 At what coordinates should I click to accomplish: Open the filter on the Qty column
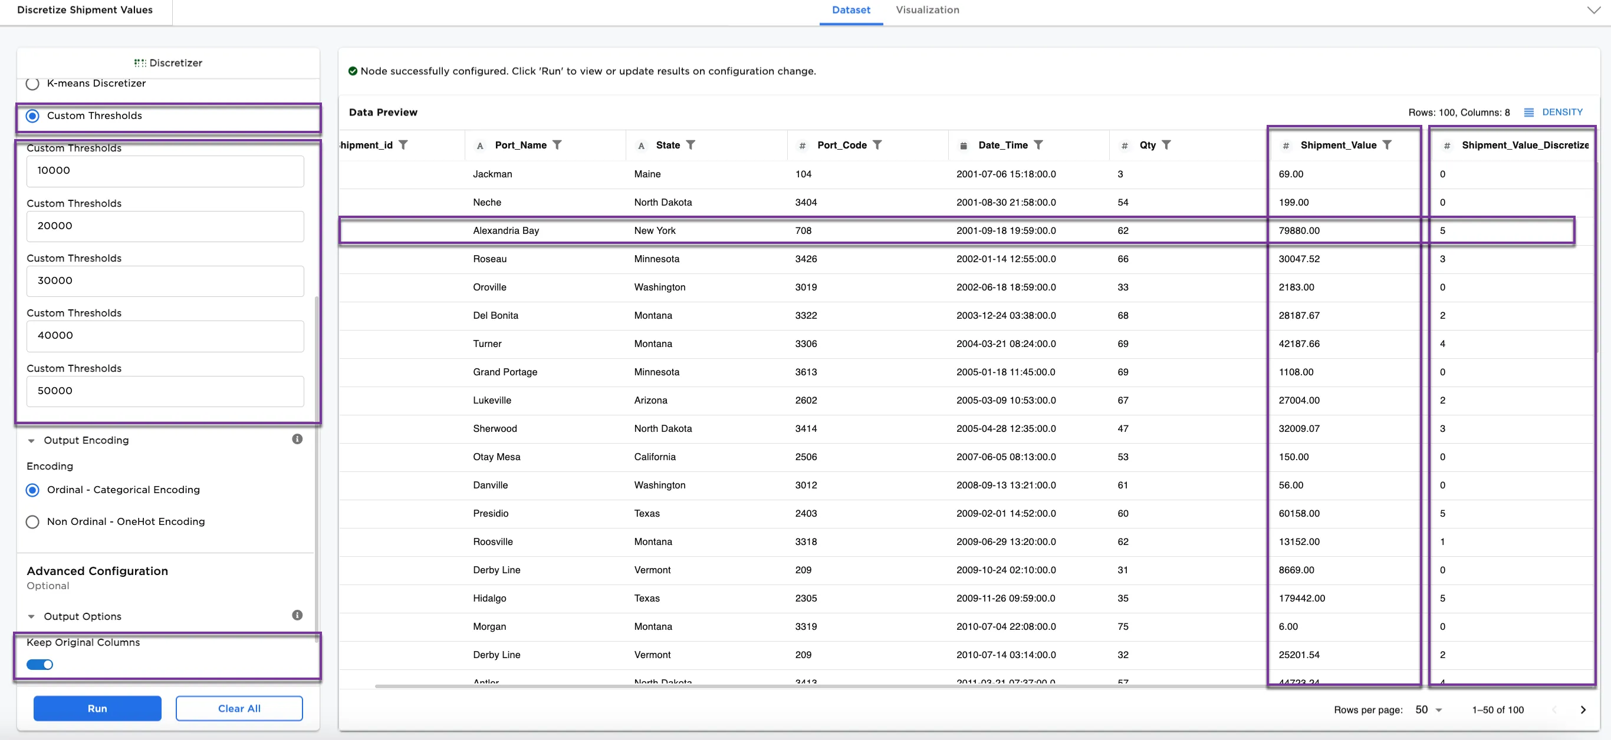1167,144
